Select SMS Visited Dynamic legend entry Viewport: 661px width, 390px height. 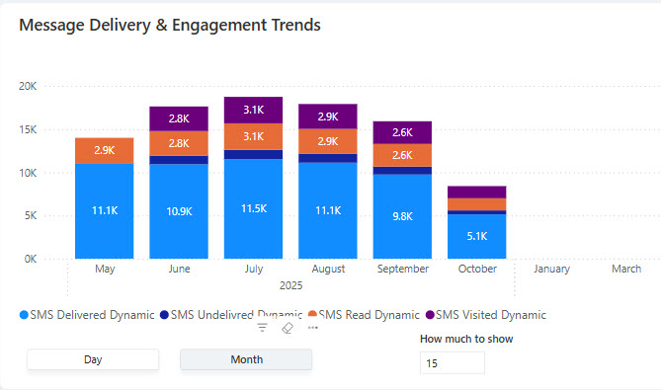coord(486,315)
